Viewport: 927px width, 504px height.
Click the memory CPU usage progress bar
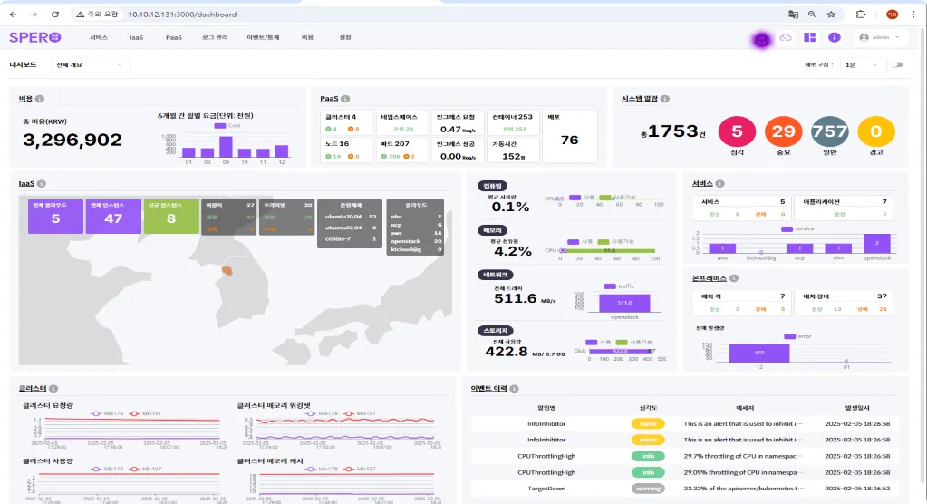pos(608,251)
